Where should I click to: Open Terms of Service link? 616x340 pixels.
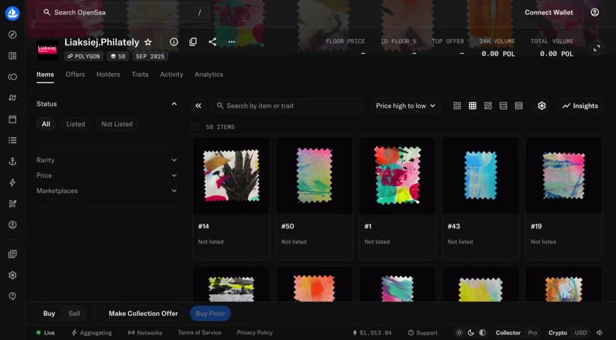coord(200,333)
